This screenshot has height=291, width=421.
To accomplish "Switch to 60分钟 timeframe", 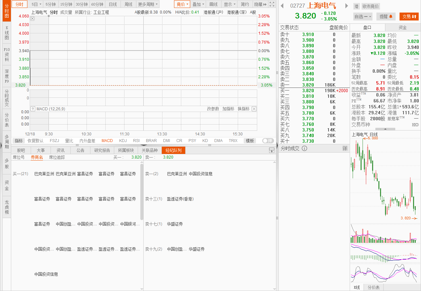I will tap(97, 4).
